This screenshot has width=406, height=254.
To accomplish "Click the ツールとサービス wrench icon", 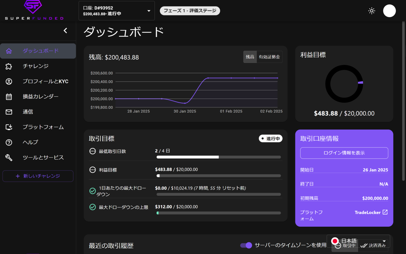I will point(9,158).
